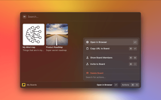Click the person icon for Show Board Members
Viewport: 161px width, 100px height.
click(87, 58)
